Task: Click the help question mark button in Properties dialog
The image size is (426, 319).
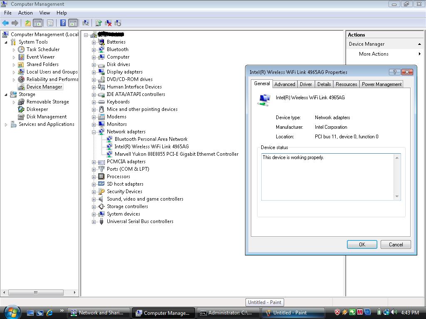Action: click(394, 72)
